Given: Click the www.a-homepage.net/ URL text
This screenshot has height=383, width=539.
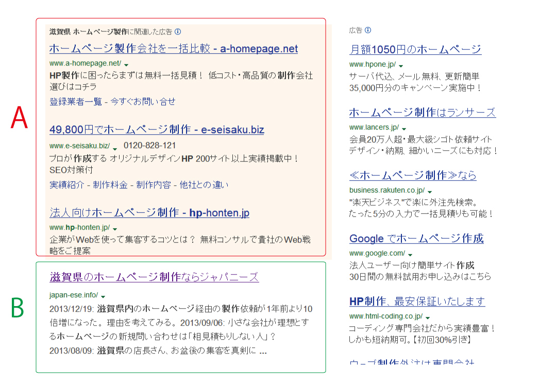Looking at the screenshot, I should pos(85,63).
